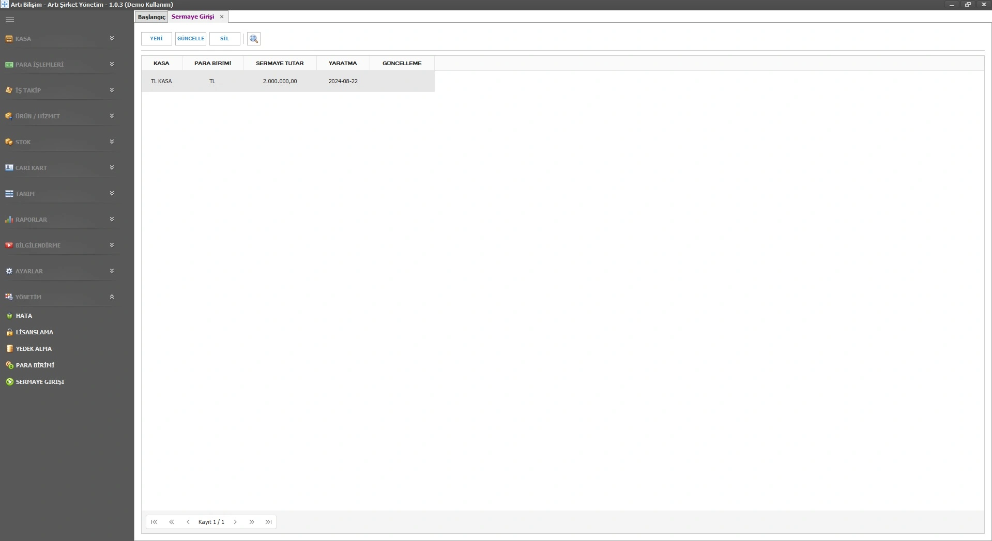
Task: Select the Sermaye Girişi tab
Action: 193,17
